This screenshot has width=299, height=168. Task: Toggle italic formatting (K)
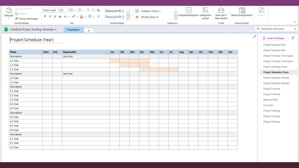(x=50, y=16)
